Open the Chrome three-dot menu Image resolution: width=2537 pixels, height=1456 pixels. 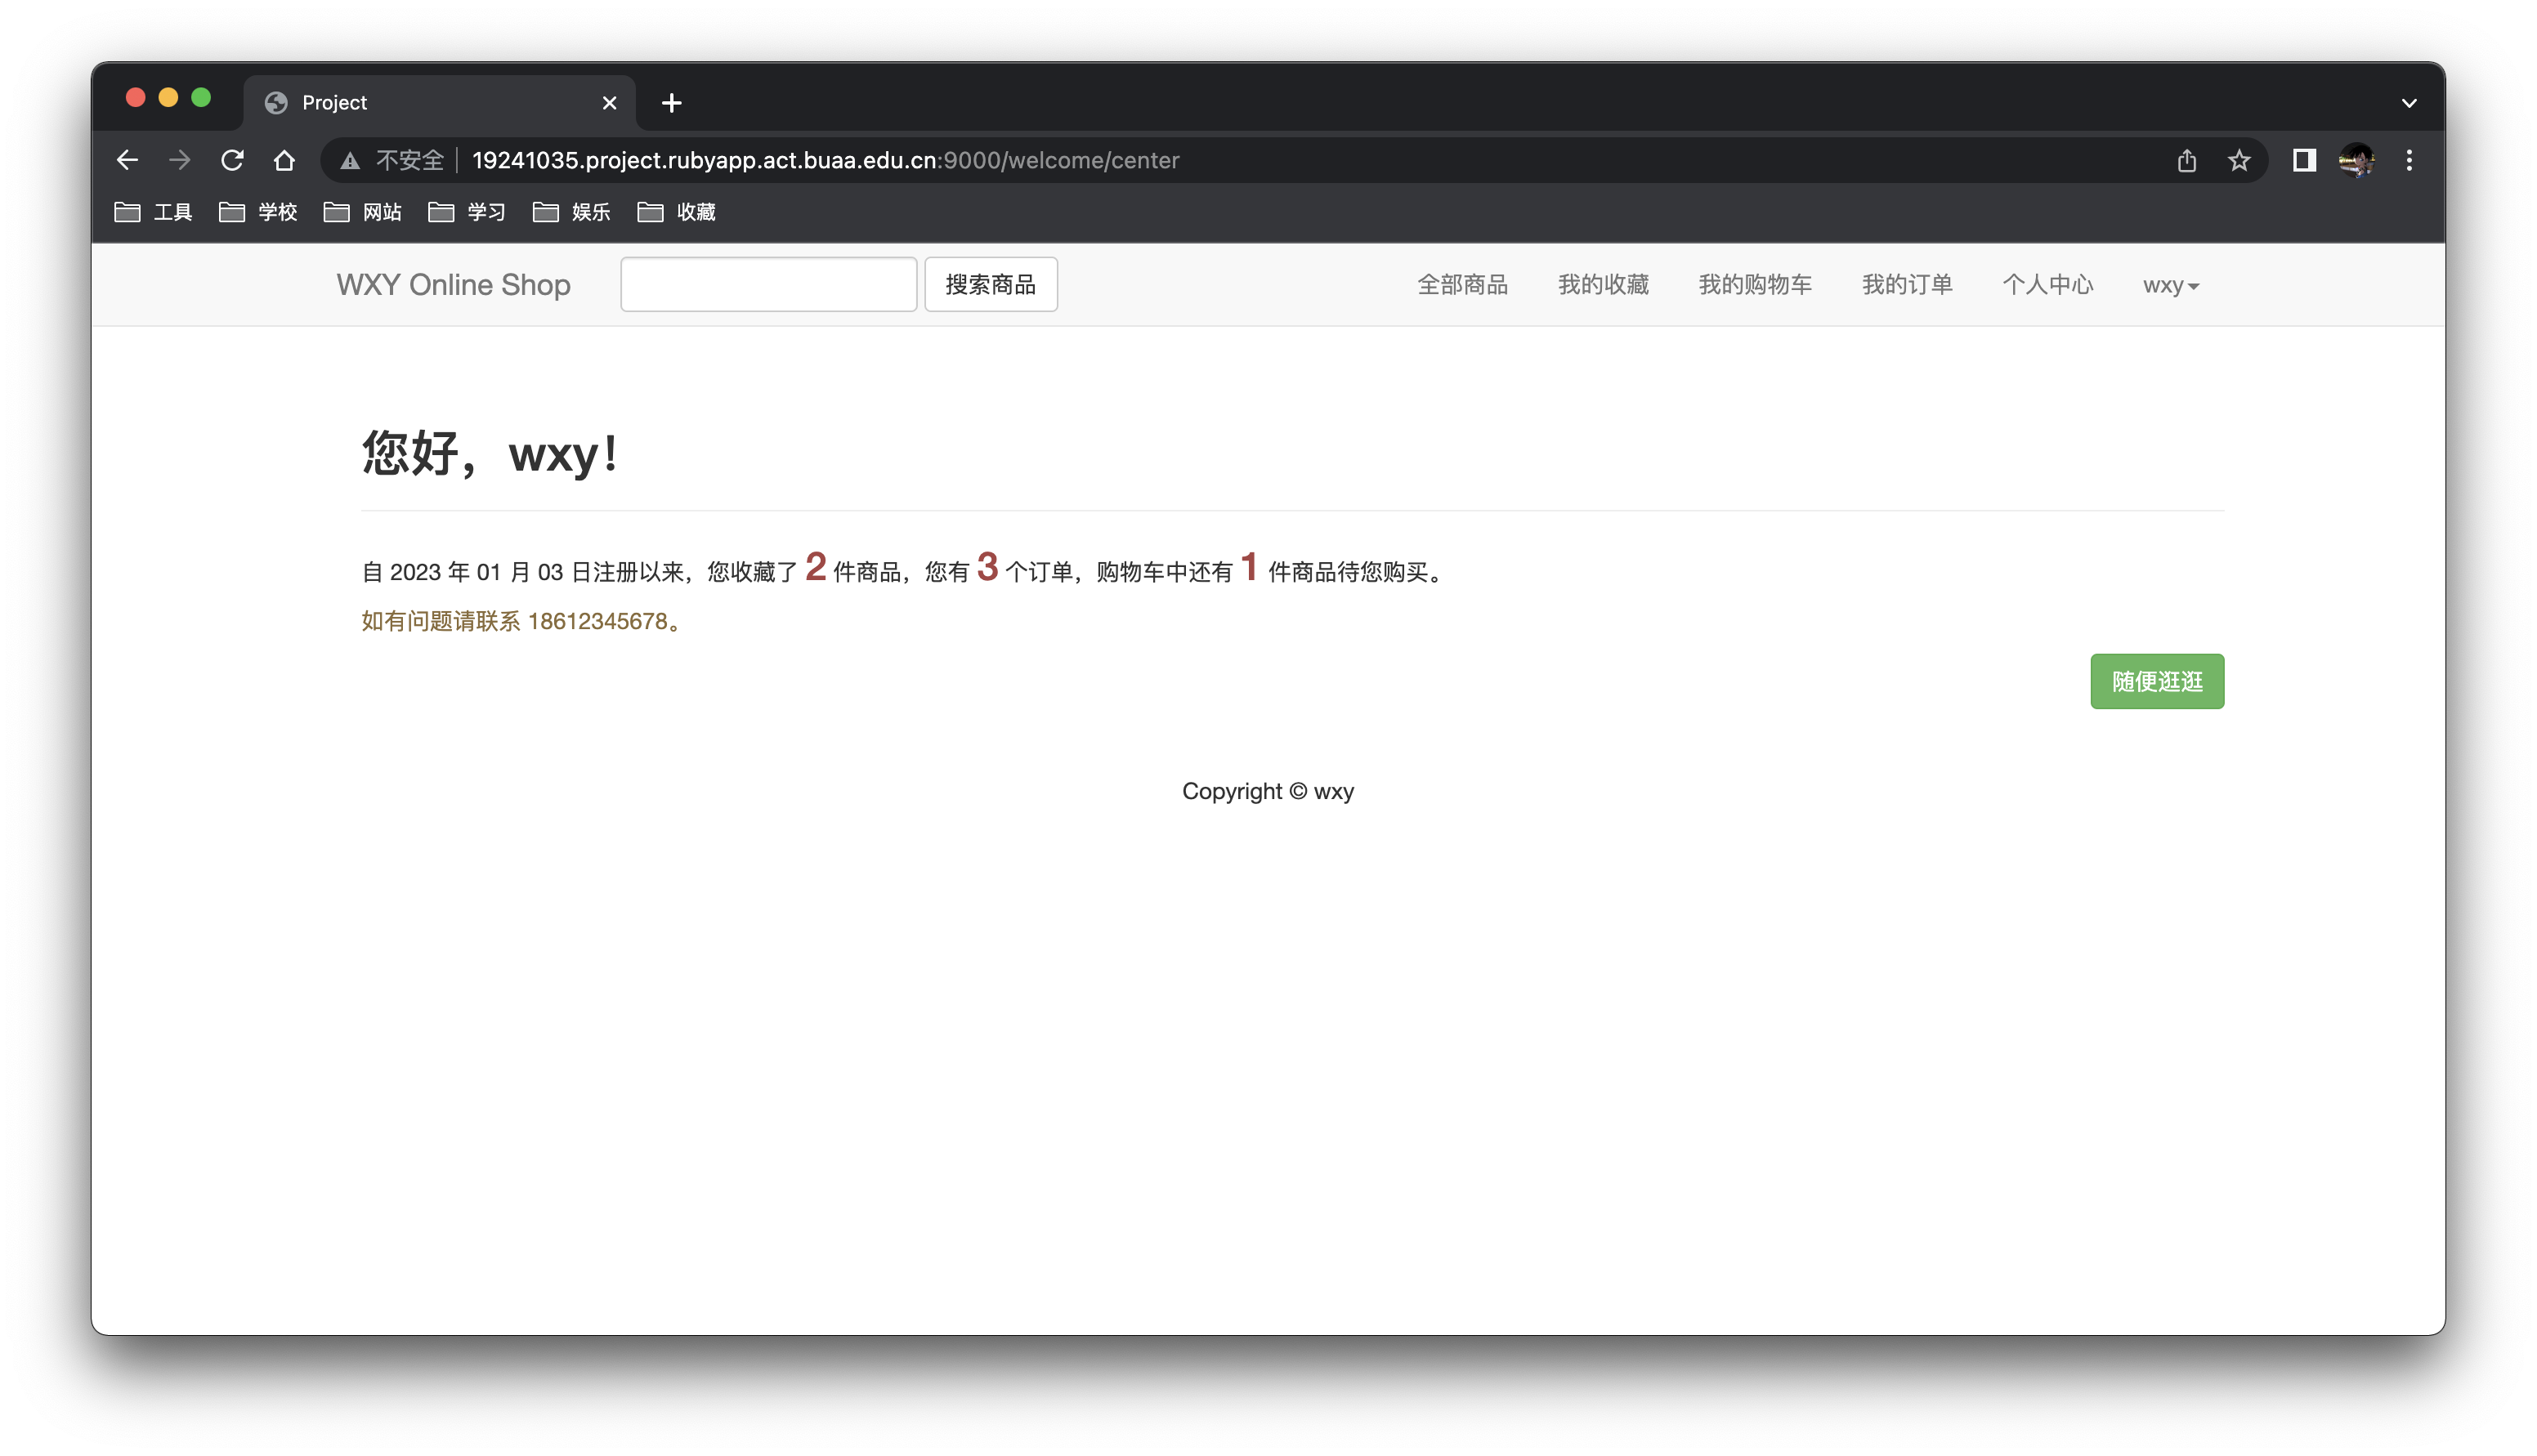[2409, 160]
